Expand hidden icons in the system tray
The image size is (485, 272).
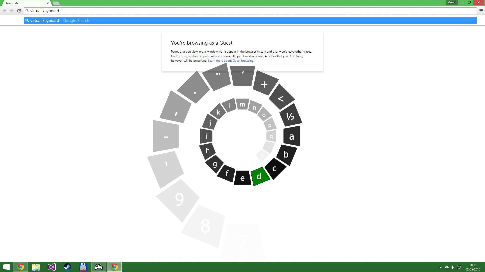click(x=440, y=267)
